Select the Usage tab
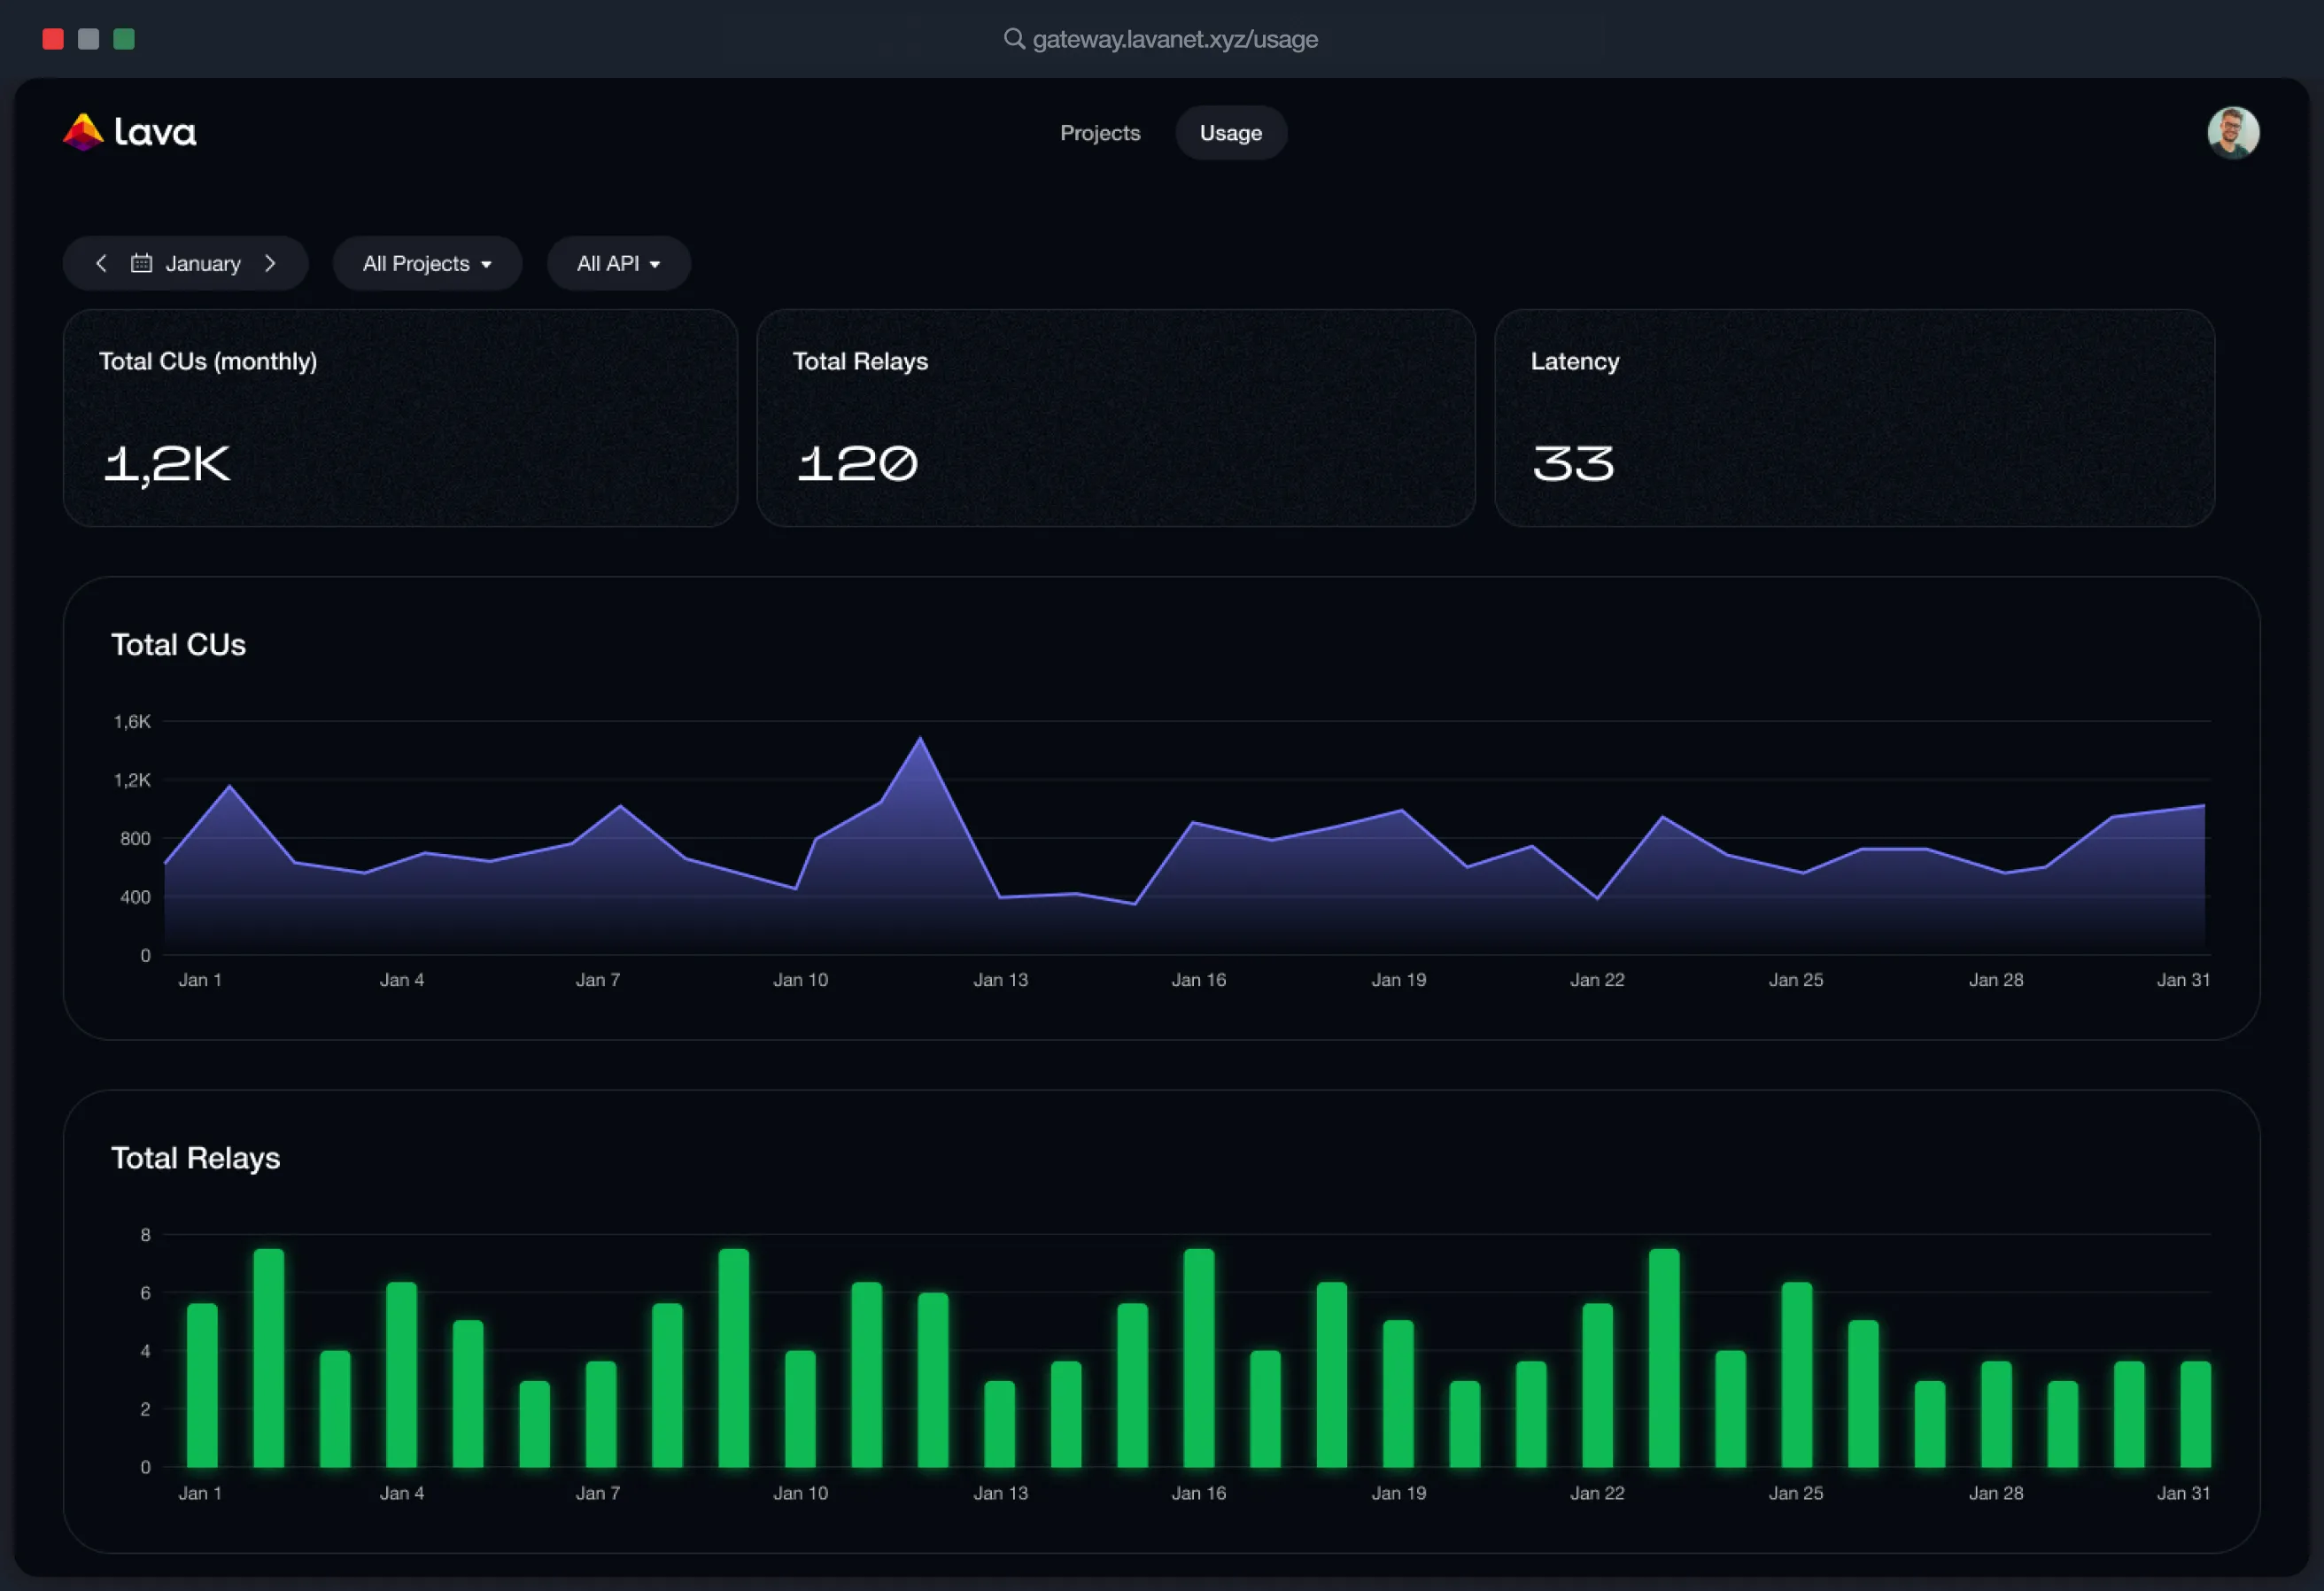 pyautogui.click(x=1230, y=133)
